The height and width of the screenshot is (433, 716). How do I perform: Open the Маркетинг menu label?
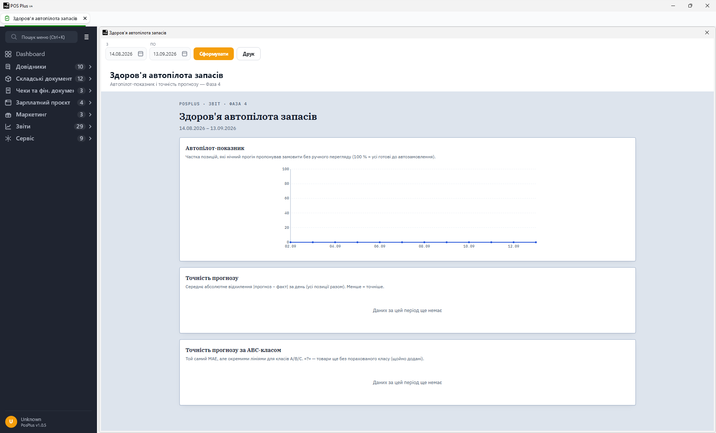pos(31,115)
